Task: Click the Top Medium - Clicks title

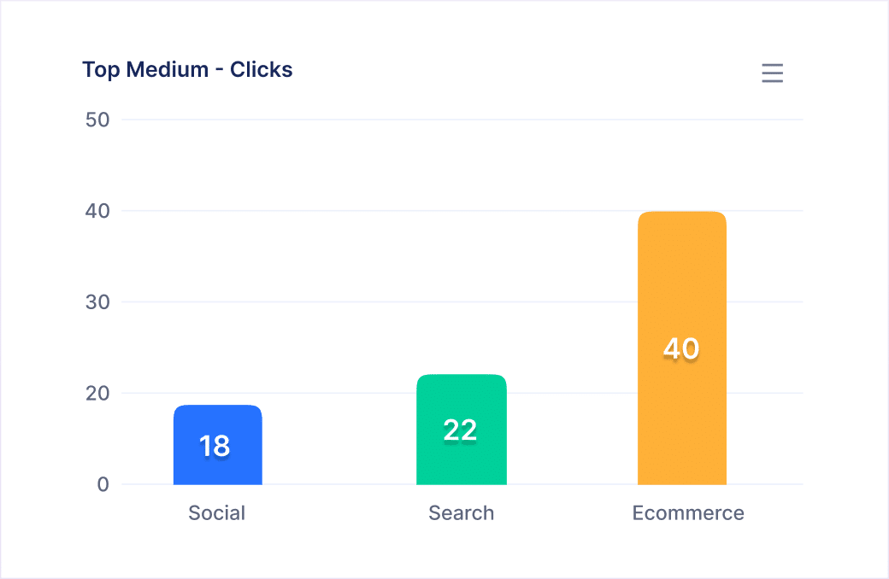Action: 187,69
